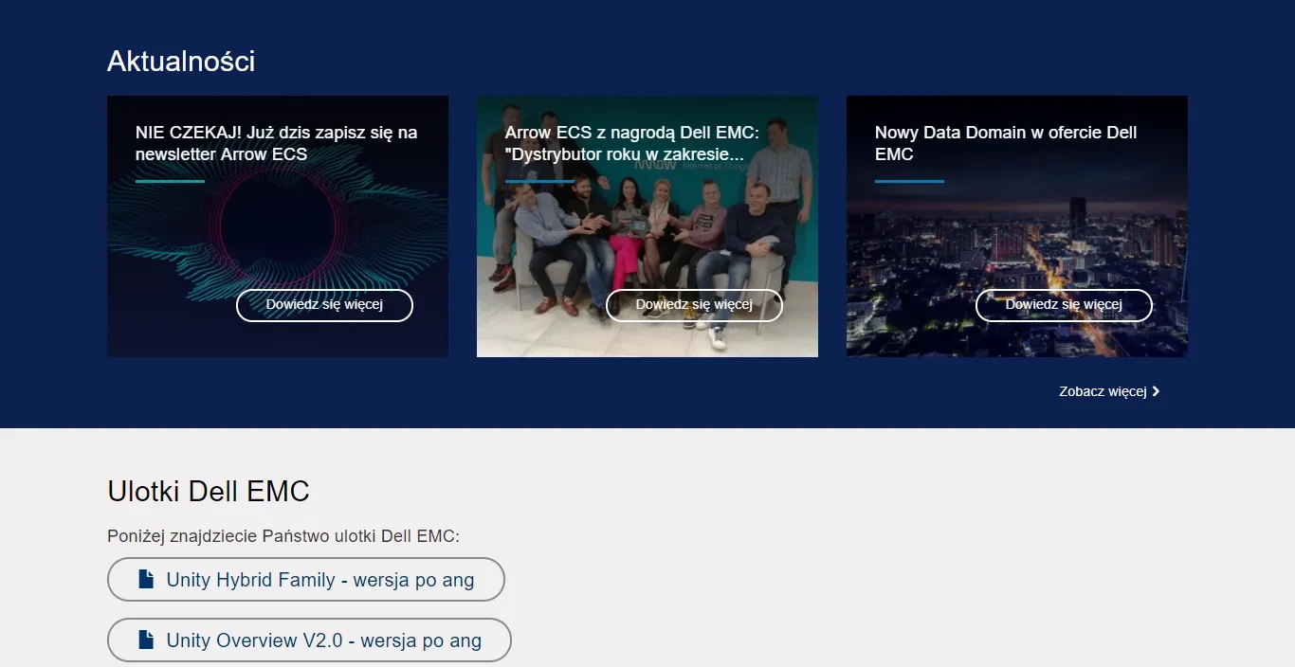Open the 'Zobacz więcej' link
This screenshot has height=667, width=1295.
click(x=1109, y=391)
